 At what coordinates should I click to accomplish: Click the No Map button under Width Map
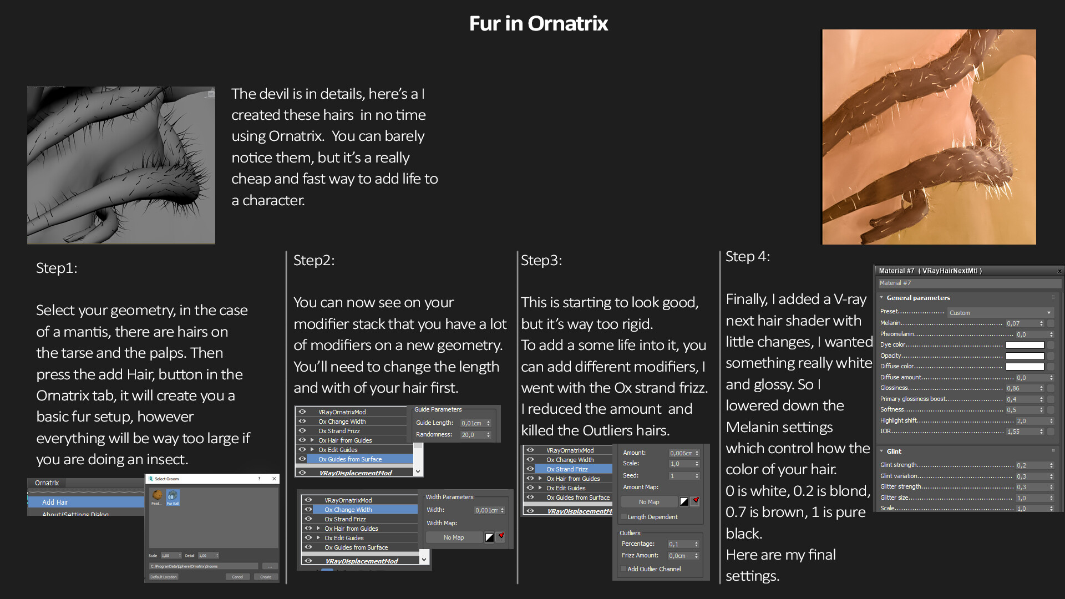point(454,537)
